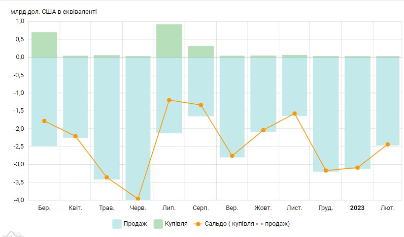Click the orange Сальдо legend marker icon
The image size is (404, 237).
[197, 224]
